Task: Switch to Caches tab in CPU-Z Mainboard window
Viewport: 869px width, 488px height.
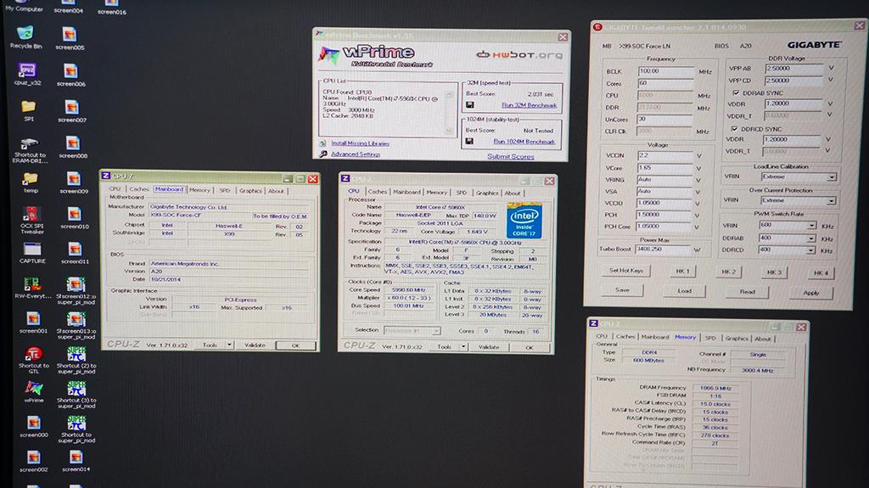Action: [x=138, y=189]
